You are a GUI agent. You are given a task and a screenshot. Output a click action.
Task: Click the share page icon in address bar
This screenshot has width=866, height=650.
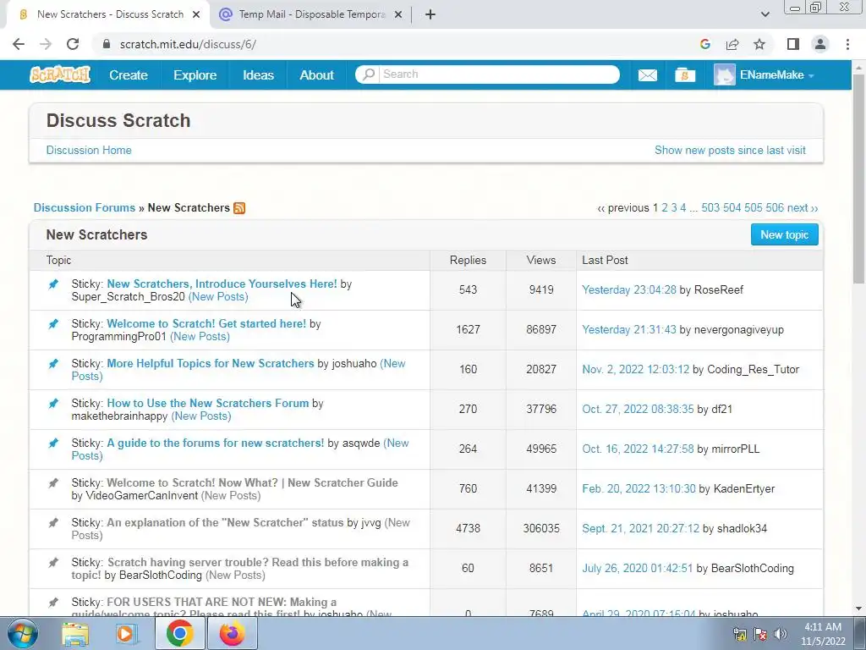tap(732, 44)
